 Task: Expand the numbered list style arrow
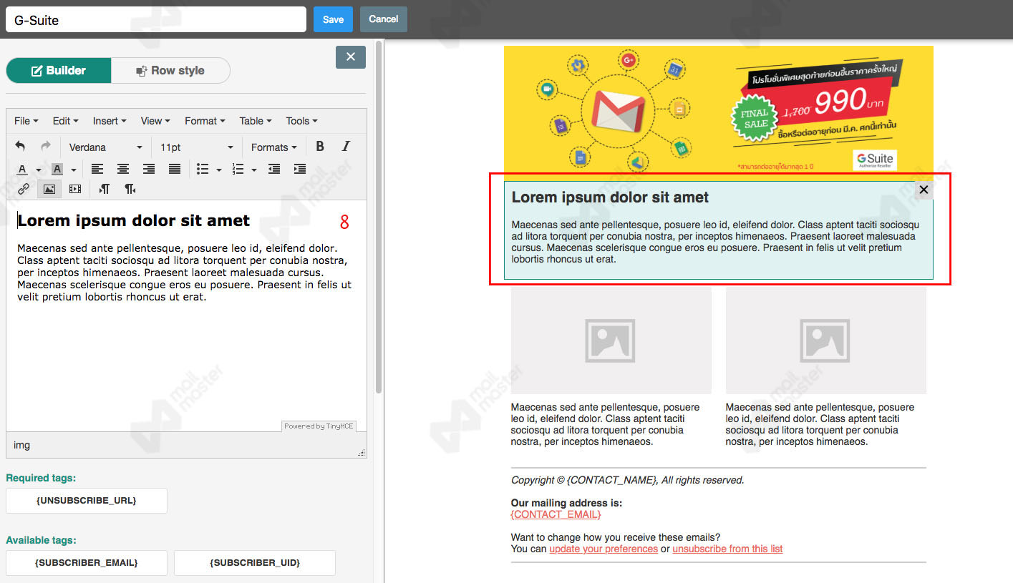point(254,170)
